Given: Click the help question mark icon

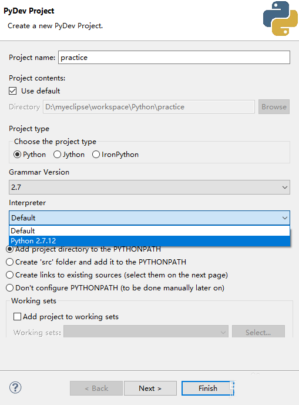Looking at the screenshot, I should point(15,387).
